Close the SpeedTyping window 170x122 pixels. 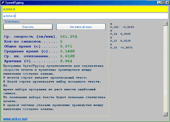(x=167, y=3)
